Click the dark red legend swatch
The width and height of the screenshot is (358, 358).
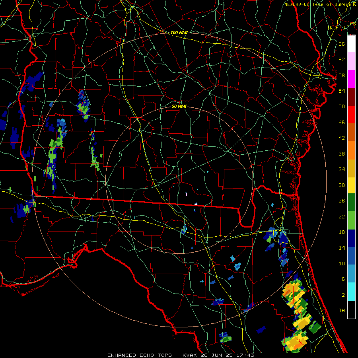pyautogui.click(x=351, y=97)
